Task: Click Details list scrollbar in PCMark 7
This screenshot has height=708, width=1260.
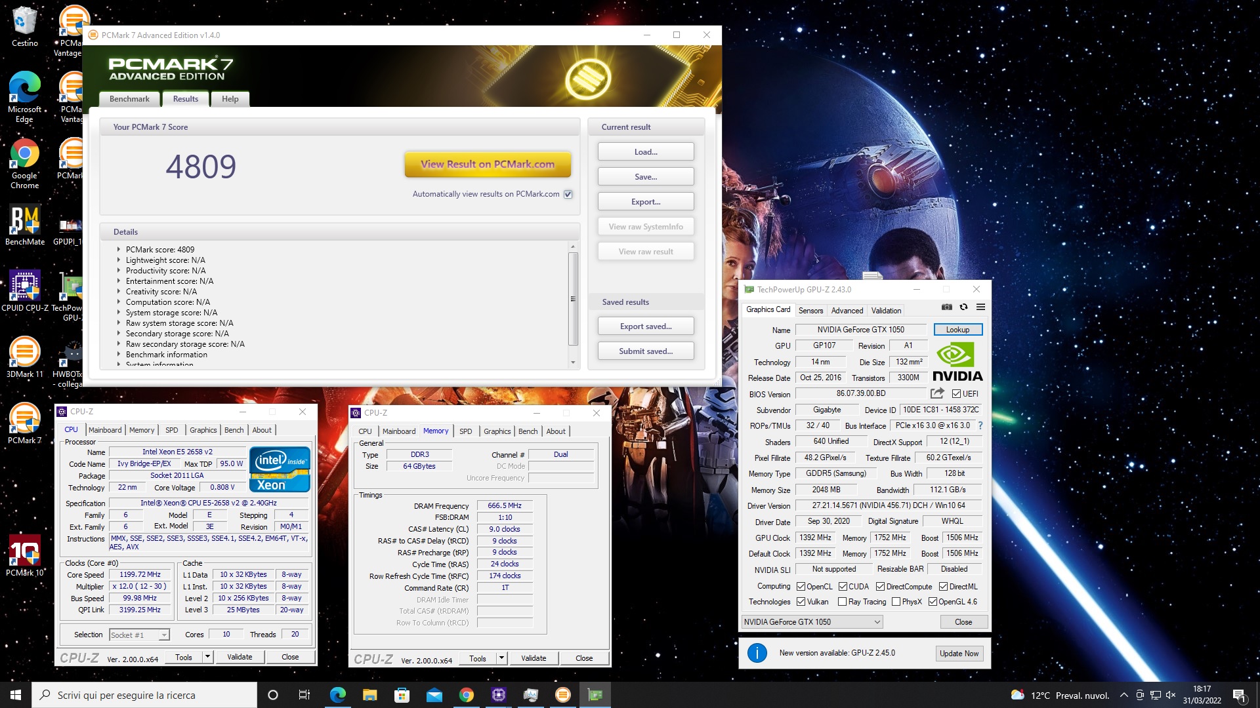Action: [x=573, y=299]
